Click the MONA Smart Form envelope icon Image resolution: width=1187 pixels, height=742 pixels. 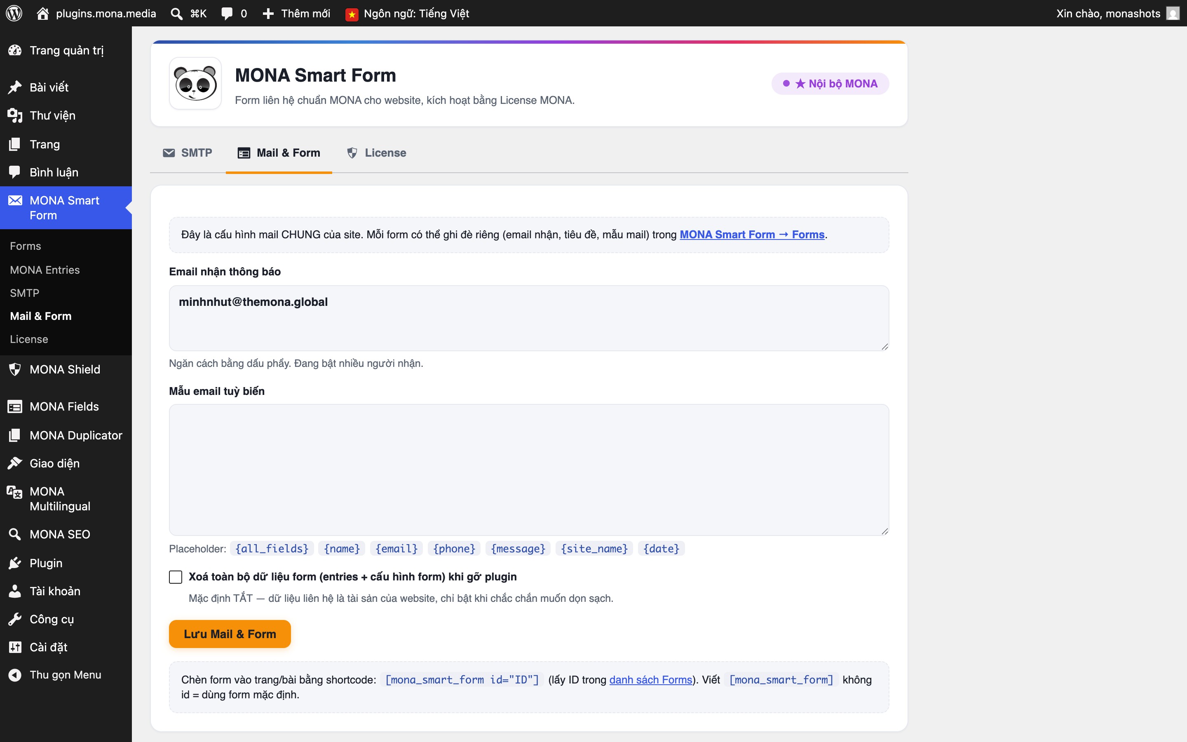pos(15,200)
